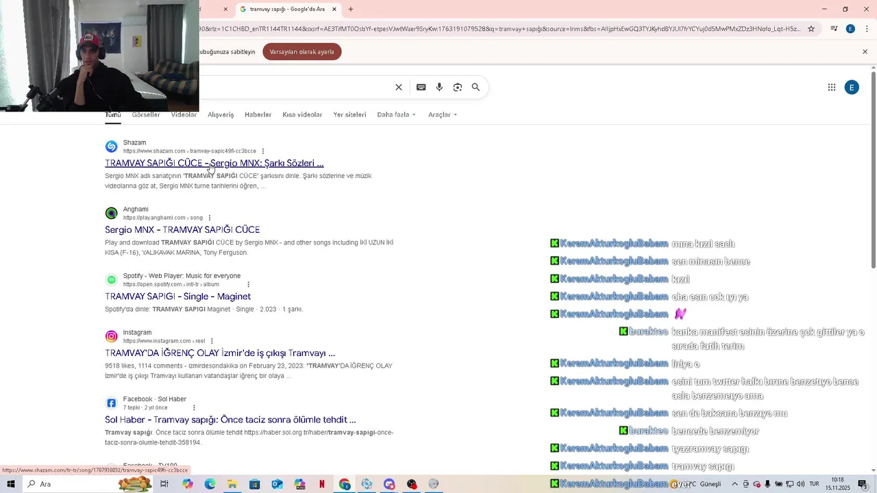The image size is (877, 493).
Task: Open more options for the Anghami result
Action: (210, 218)
